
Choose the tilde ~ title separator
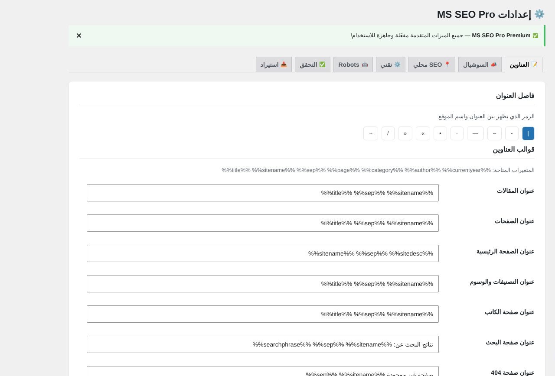tap(371, 133)
